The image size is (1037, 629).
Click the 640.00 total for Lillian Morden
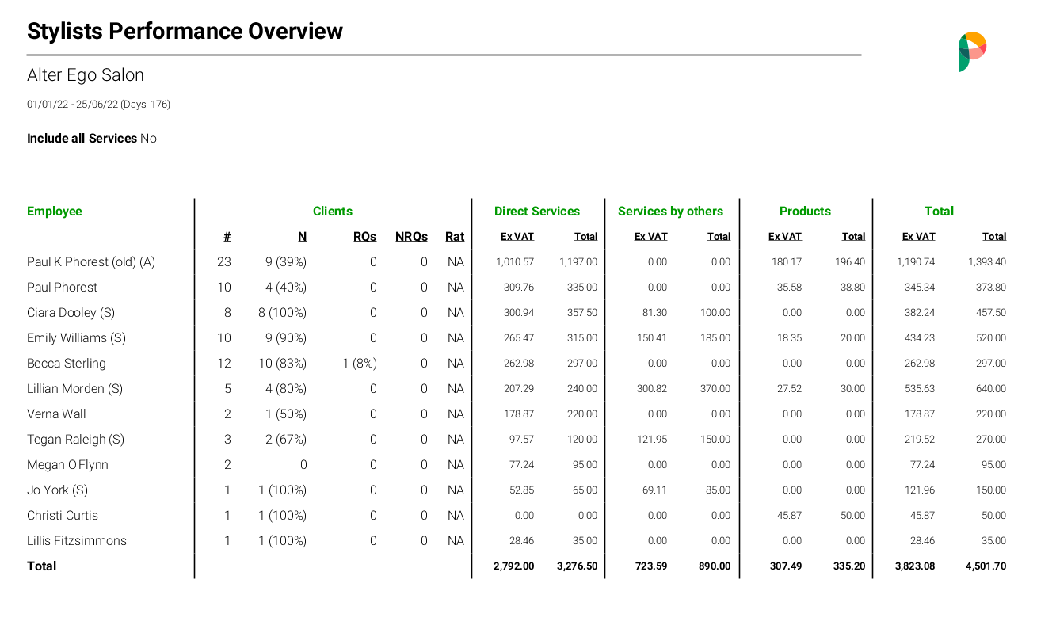click(991, 389)
